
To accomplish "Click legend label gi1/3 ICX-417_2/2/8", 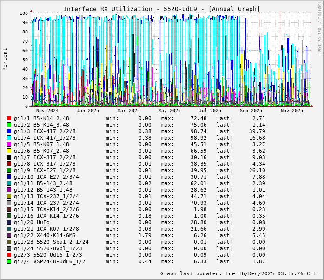I will coord(45,131).
